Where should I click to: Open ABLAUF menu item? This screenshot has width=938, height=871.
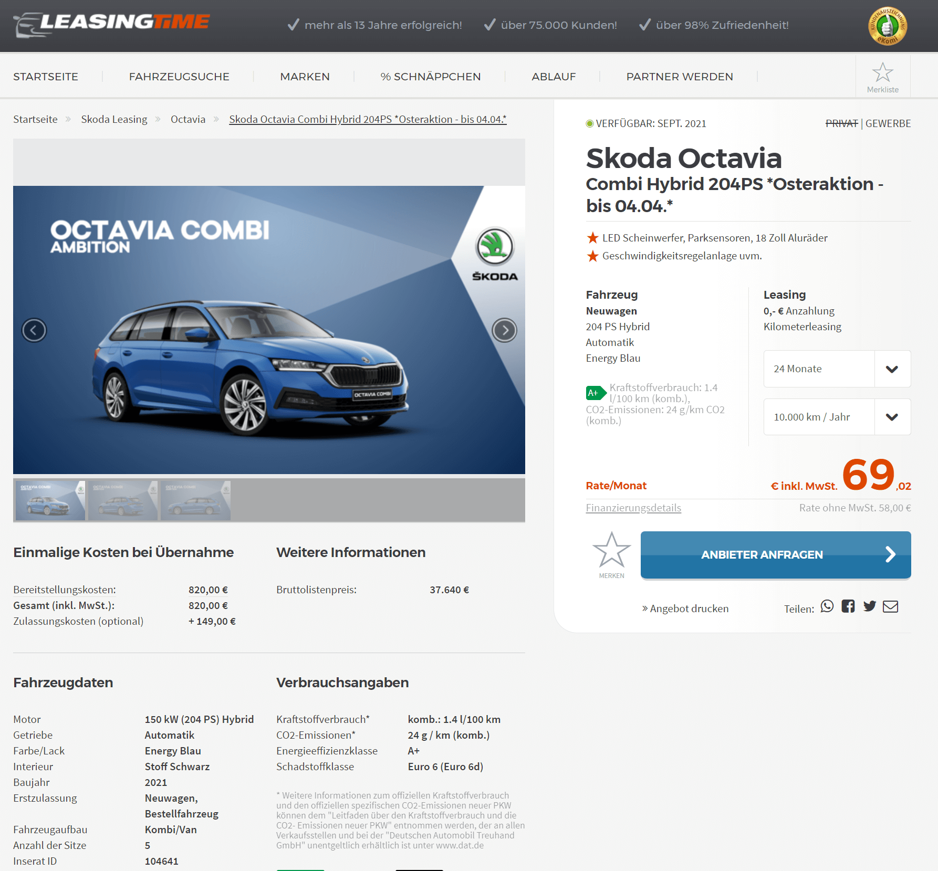click(554, 77)
